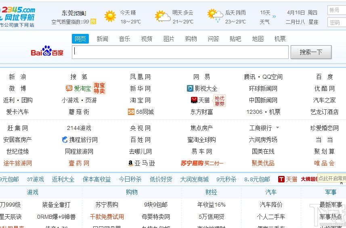This screenshot has height=228, width=346.
Task: Open the 2144游戏 link
Action: pyautogui.click(x=79, y=128)
